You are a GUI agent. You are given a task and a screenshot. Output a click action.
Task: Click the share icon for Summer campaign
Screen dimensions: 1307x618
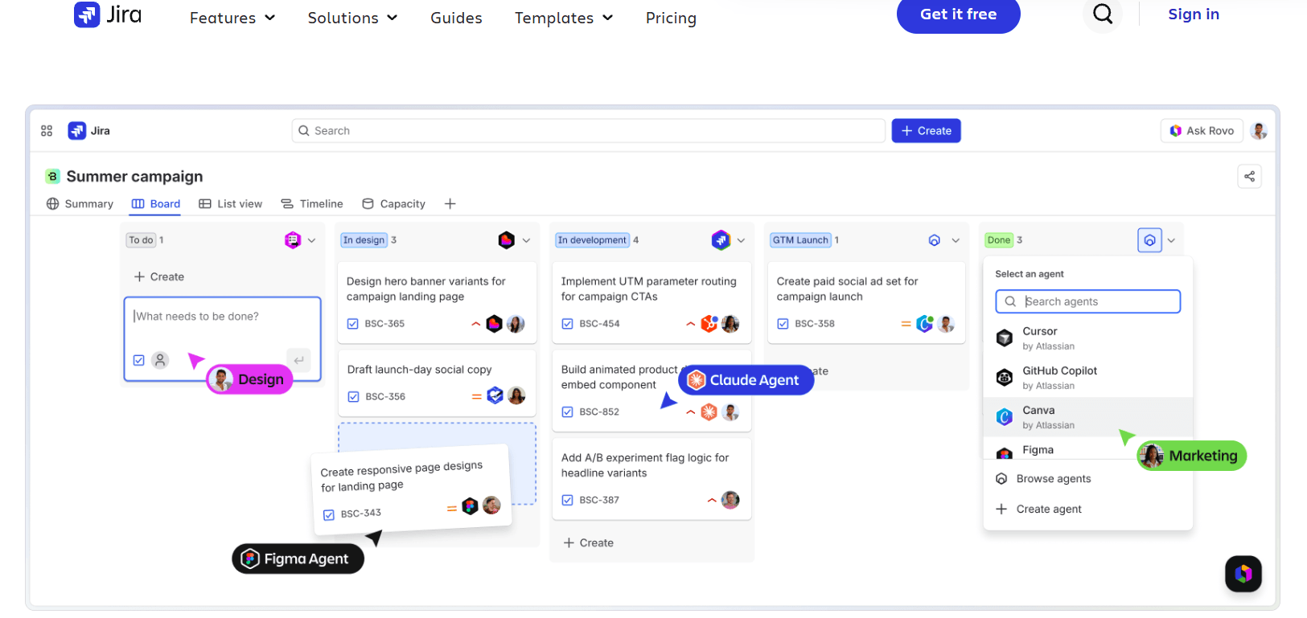click(1249, 177)
